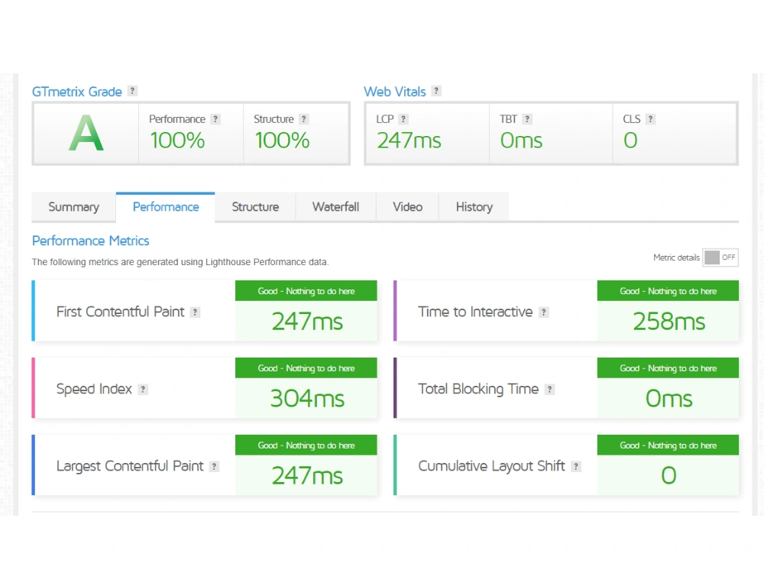Click the Total Blocking Time label
The image size is (764, 573).
(x=478, y=389)
